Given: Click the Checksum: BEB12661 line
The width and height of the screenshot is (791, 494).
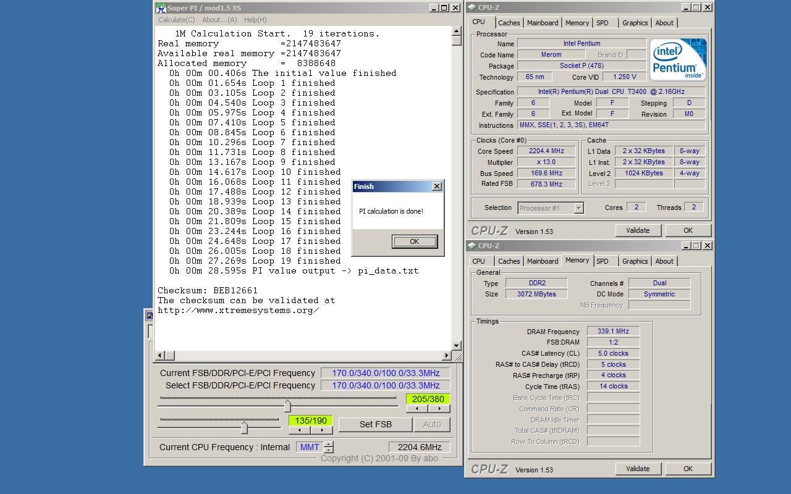Looking at the screenshot, I should coord(208,290).
